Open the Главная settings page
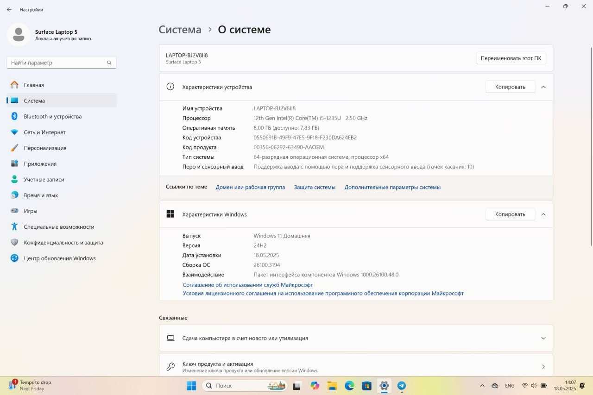Screen dimensions: 593x395 pos(62,85)
